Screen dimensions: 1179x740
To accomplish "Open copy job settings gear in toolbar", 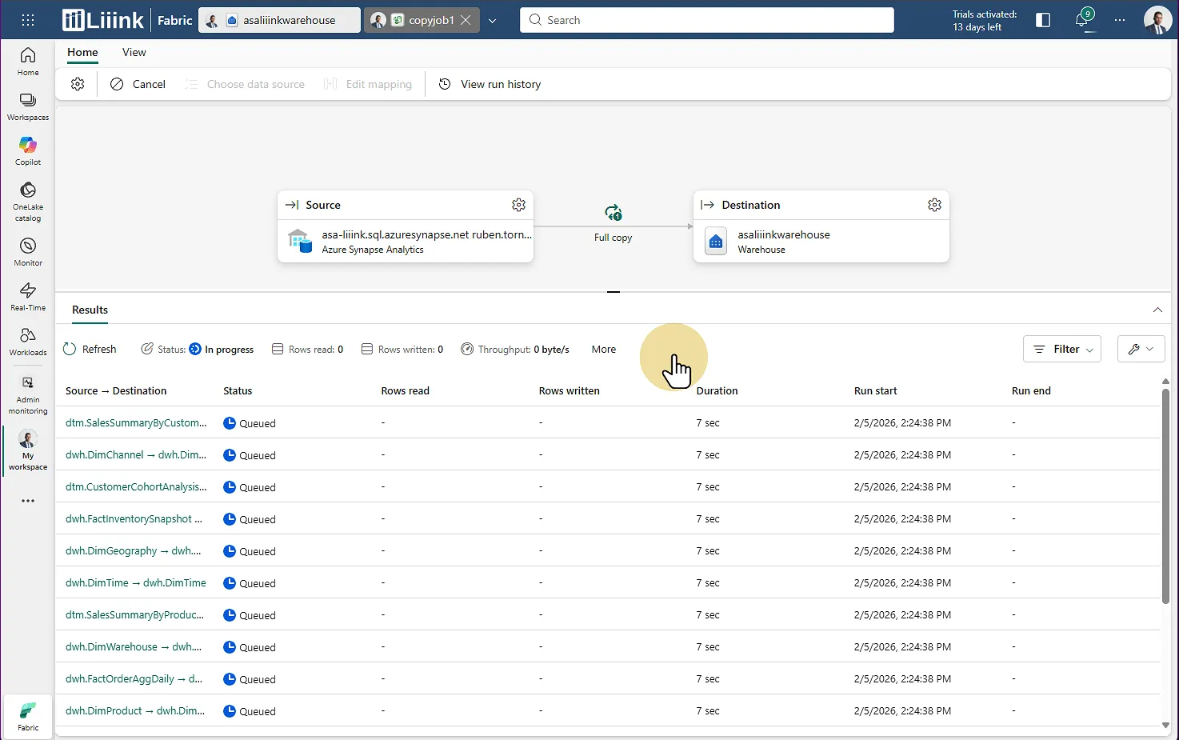I will (x=78, y=84).
